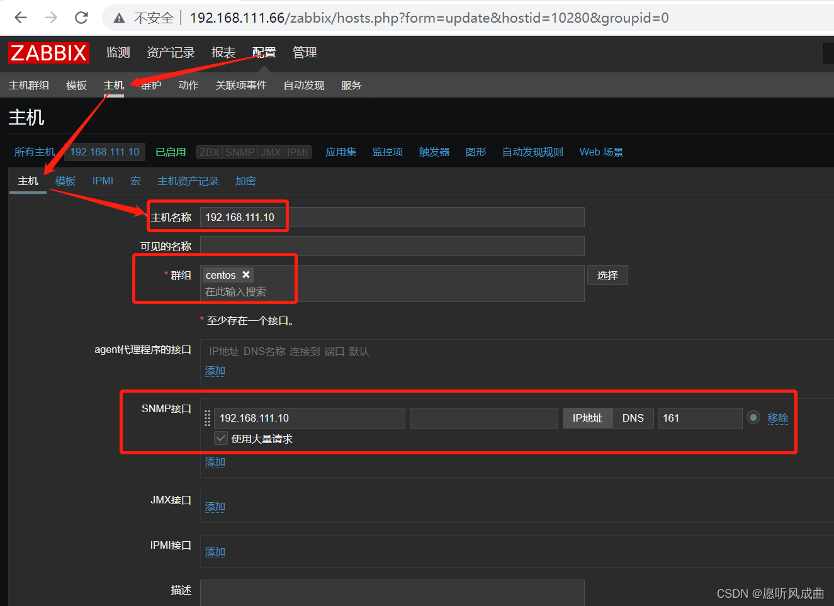Open the 报表 top menu

tap(223, 52)
